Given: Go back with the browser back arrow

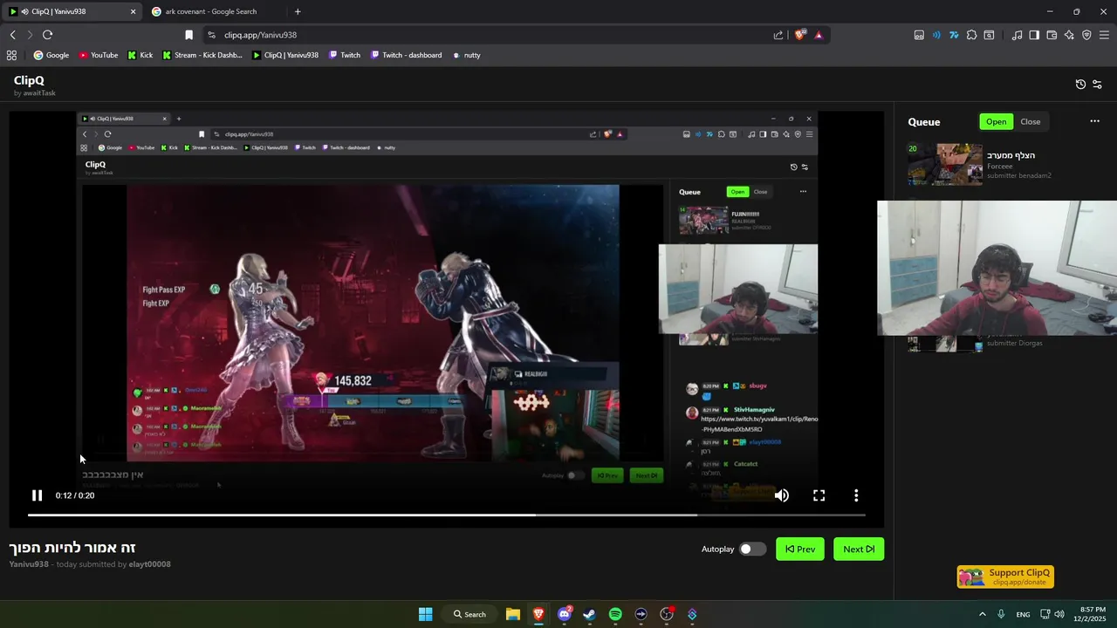Looking at the screenshot, I should coord(12,35).
